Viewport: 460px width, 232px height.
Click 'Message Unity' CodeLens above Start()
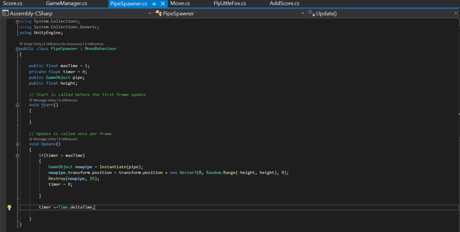45,100
